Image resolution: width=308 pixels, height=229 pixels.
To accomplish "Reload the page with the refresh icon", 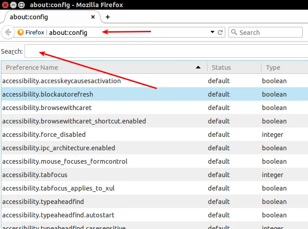I will click(220, 32).
